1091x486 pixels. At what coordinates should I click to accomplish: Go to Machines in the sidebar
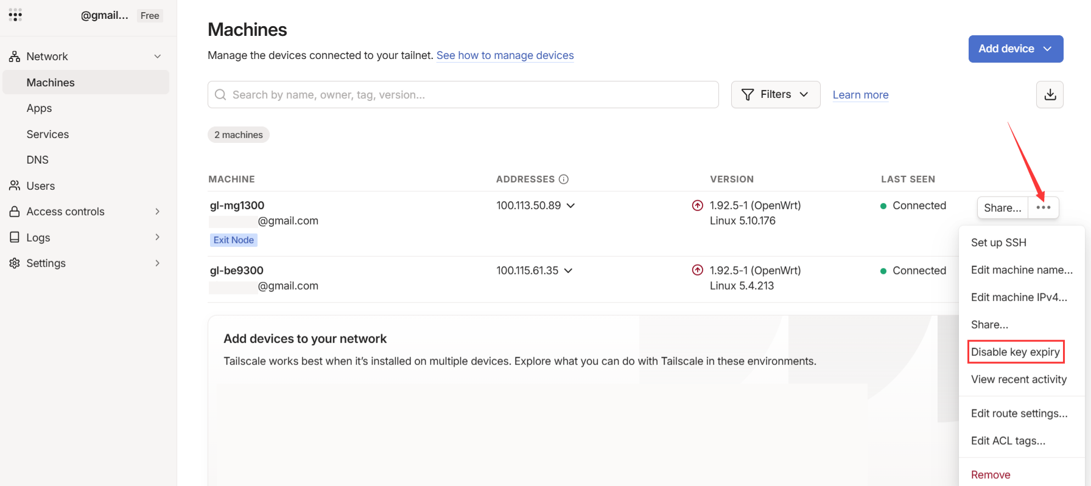(x=86, y=82)
